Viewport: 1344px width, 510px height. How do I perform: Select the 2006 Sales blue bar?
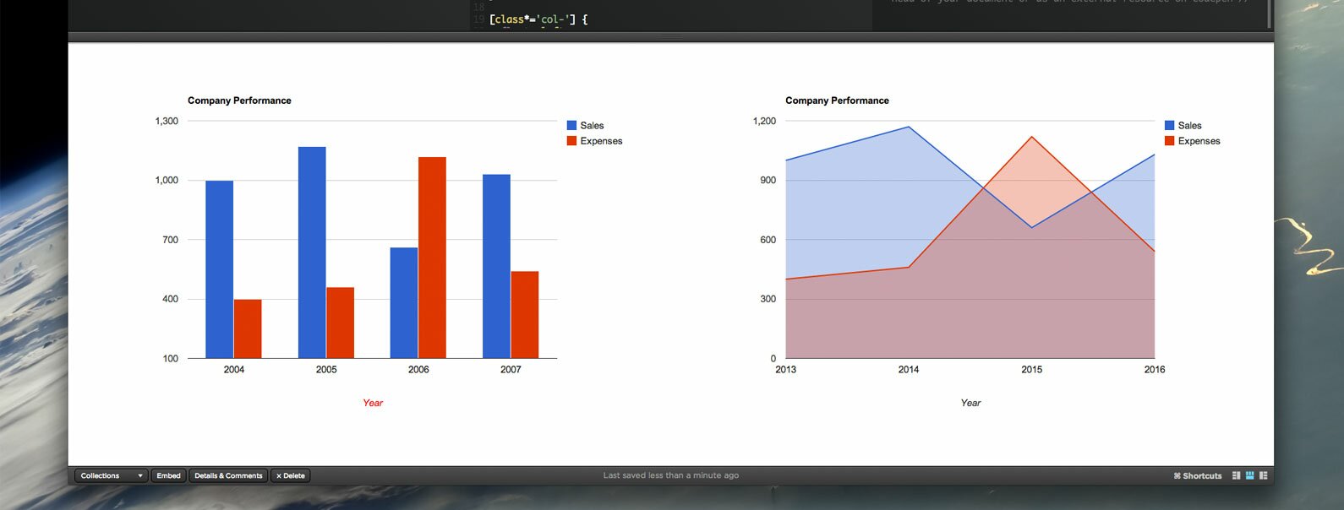pos(404,302)
